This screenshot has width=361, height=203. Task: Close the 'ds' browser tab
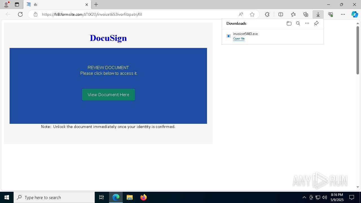click(87, 5)
